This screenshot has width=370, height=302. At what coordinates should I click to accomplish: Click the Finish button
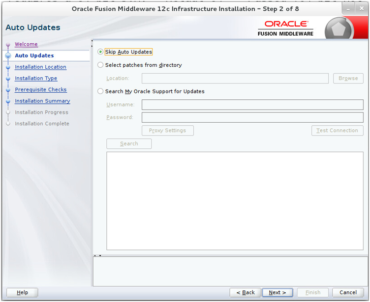coord(313,292)
